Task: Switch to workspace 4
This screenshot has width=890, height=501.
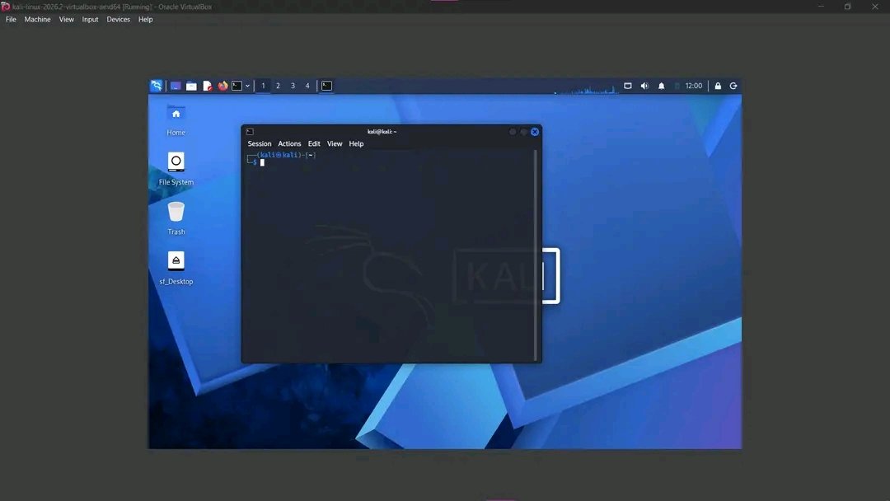Action: (307, 86)
